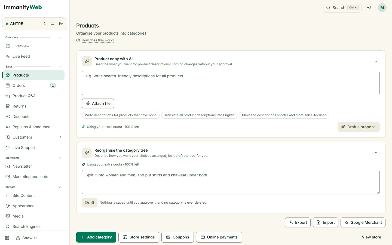This screenshot has width=392, height=245.
Task: Click the Export button
Action: click(298, 222)
